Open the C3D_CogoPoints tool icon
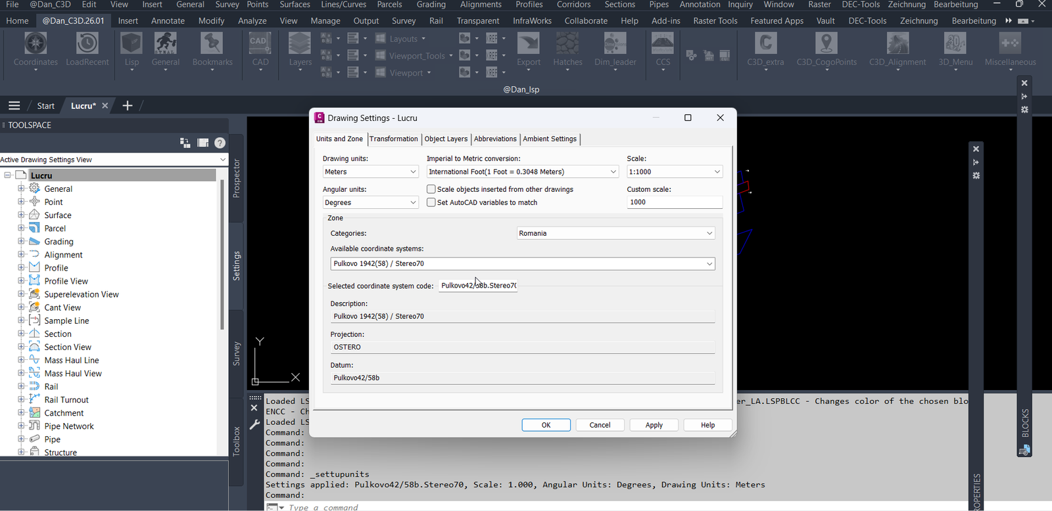This screenshot has height=511, width=1052. [x=826, y=50]
